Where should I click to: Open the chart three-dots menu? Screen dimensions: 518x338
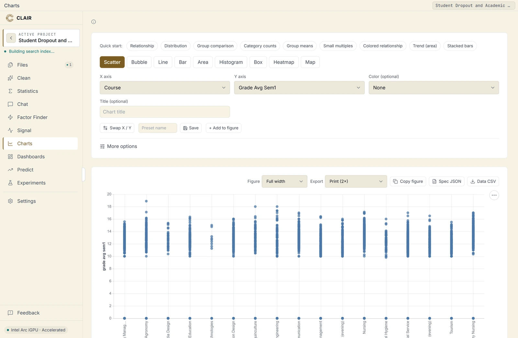[x=494, y=195]
